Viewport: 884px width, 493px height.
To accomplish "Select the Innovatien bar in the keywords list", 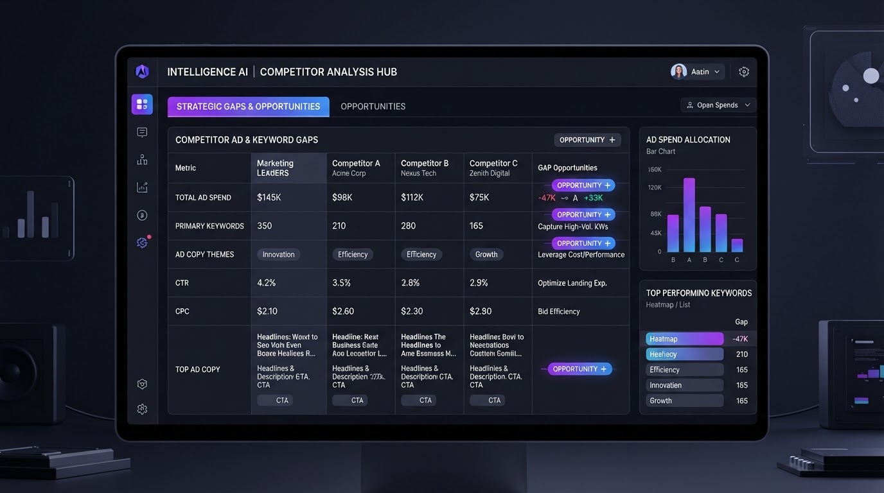I will pos(685,385).
